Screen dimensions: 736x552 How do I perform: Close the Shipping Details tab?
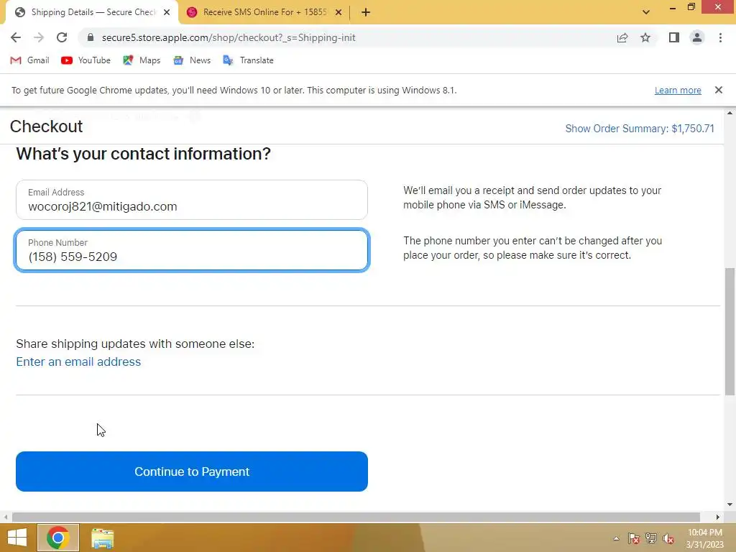167,12
